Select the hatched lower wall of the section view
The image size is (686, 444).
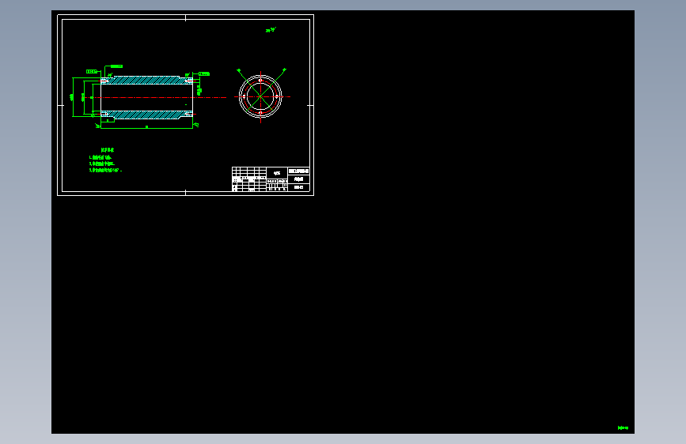(147, 115)
